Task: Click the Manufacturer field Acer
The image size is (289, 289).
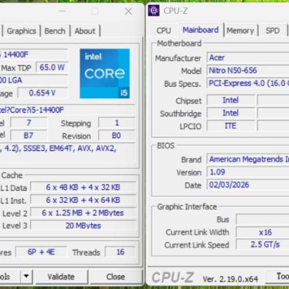Action: (248, 58)
